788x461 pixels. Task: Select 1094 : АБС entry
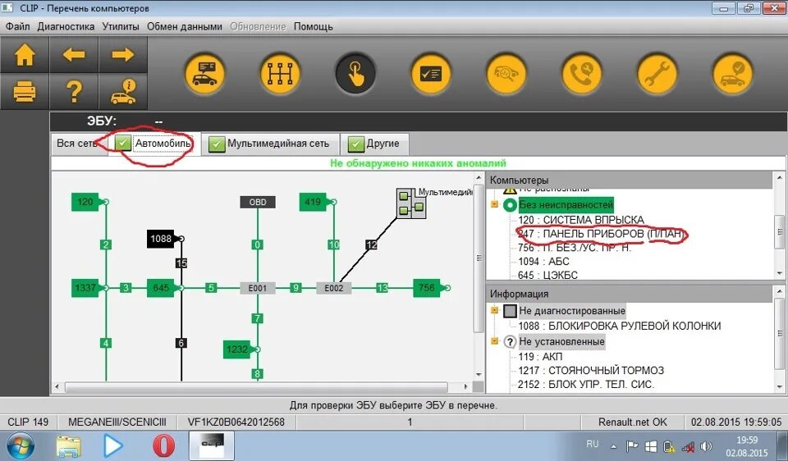pyautogui.click(x=543, y=261)
